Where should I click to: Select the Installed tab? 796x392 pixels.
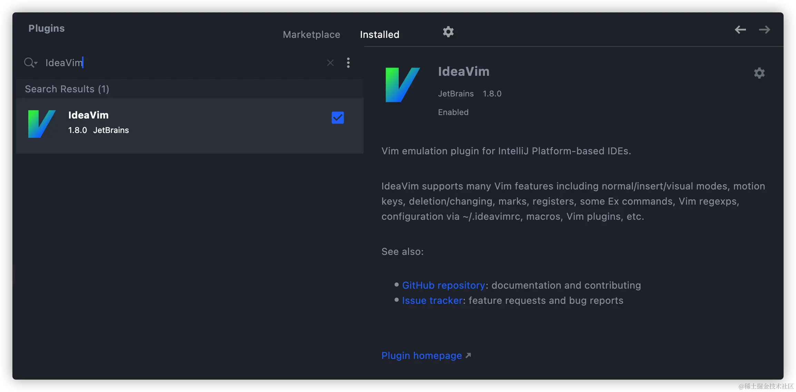pos(379,34)
